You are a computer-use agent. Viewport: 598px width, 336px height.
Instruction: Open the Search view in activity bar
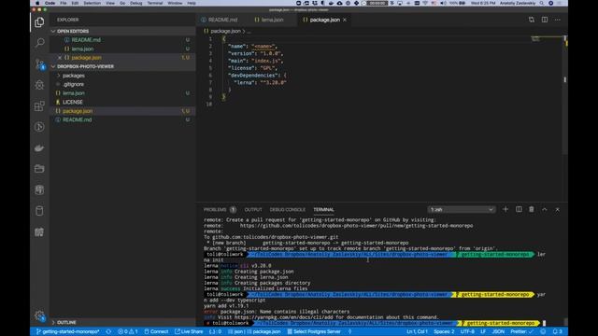pyautogui.click(x=39, y=43)
